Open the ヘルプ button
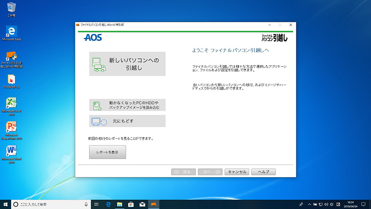This screenshot has height=209, width=371. [x=263, y=172]
